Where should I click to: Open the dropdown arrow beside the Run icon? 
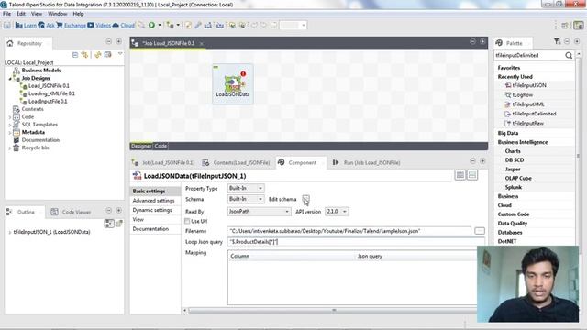pyautogui.click(x=160, y=25)
